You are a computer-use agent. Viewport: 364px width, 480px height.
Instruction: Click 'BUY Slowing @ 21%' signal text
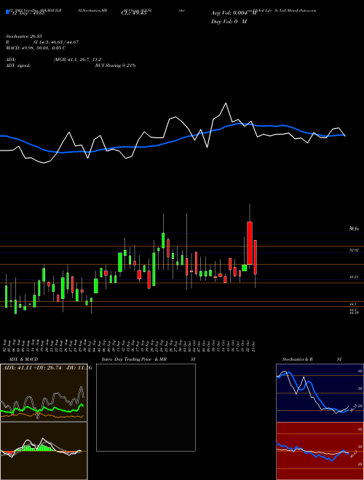(x=115, y=65)
